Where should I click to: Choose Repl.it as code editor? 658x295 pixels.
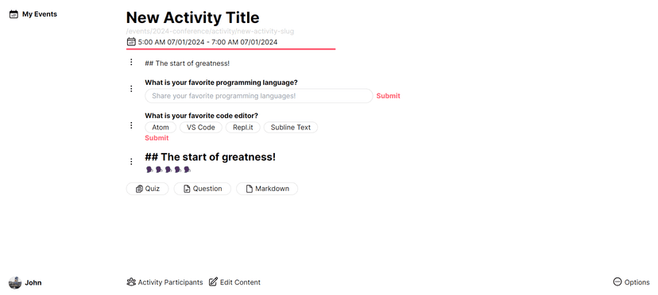[x=243, y=128]
